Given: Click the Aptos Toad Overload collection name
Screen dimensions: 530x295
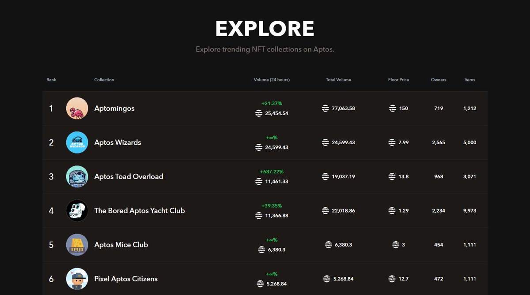Looking at the screenshot, I should 129,176.
